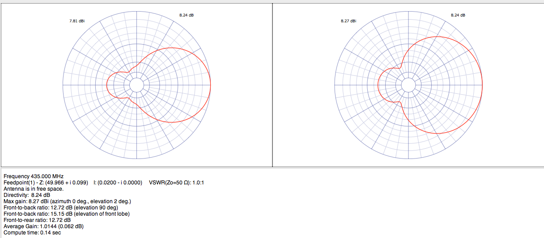Click the right polar radiation pattern plot
Viewport: 544px width, 238px height.
click(408, 85)
